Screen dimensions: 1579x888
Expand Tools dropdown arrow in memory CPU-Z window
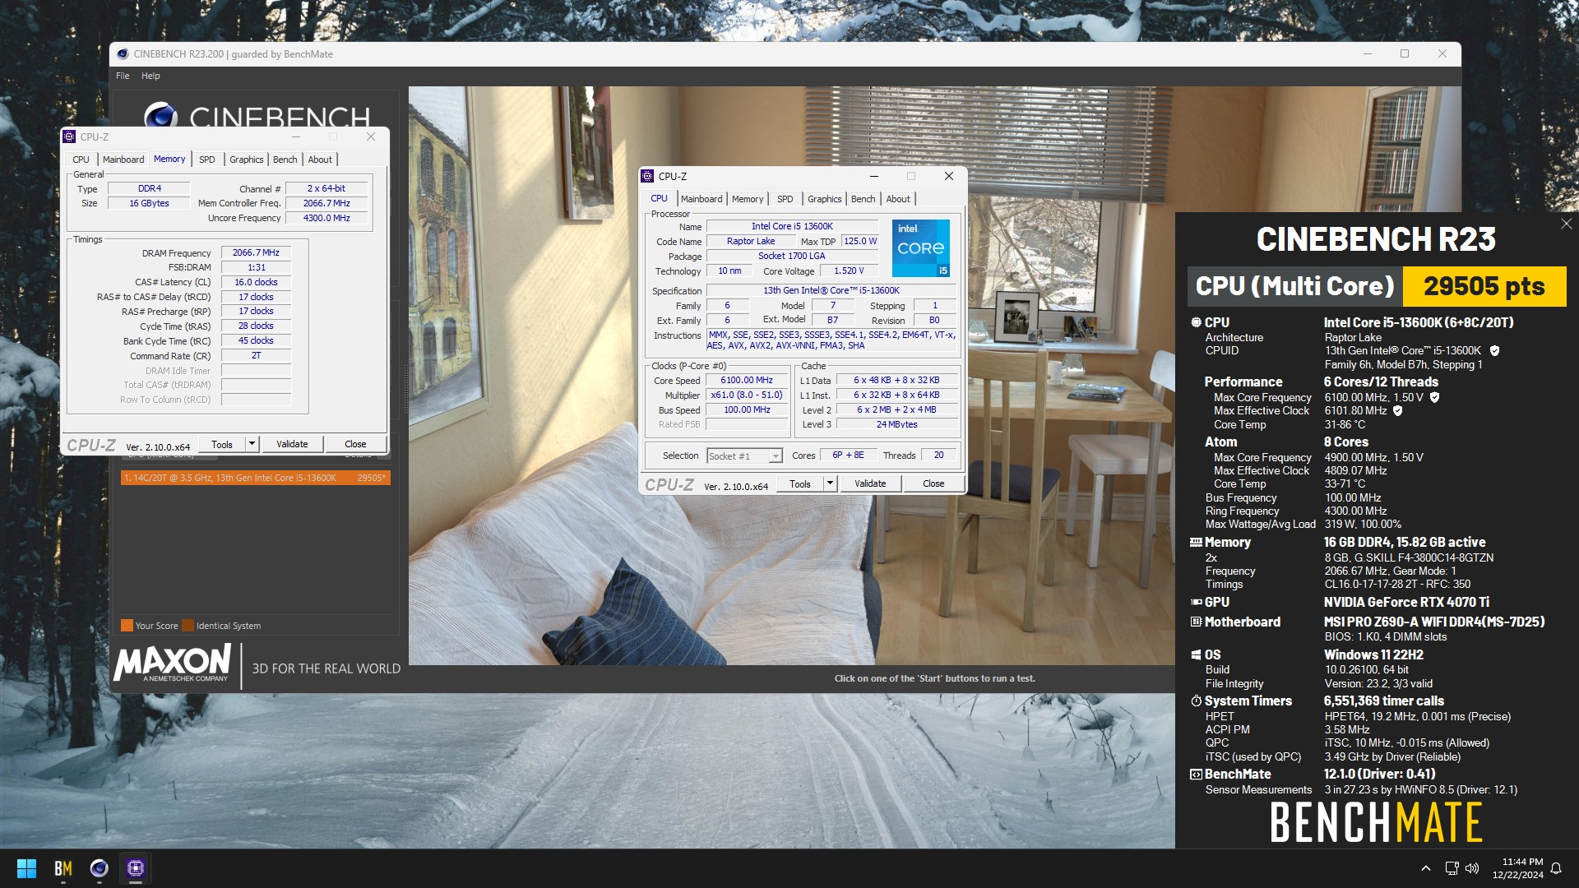click(252, 444)
